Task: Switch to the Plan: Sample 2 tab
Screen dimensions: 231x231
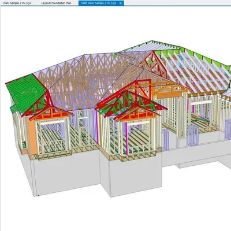Action: click(x=17, y=3)
